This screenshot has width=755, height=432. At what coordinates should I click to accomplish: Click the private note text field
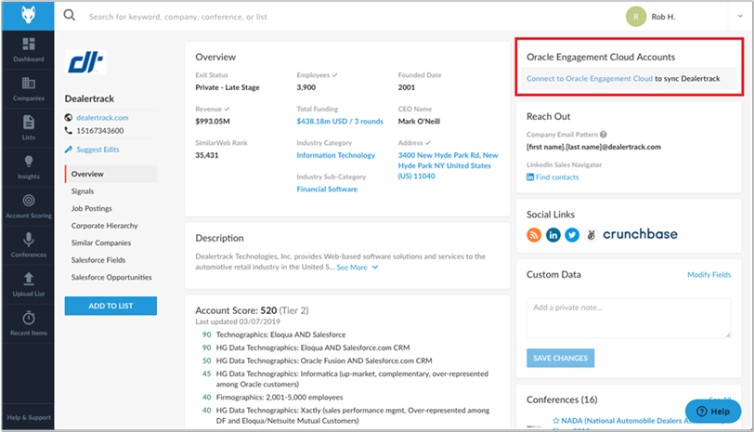628,318
